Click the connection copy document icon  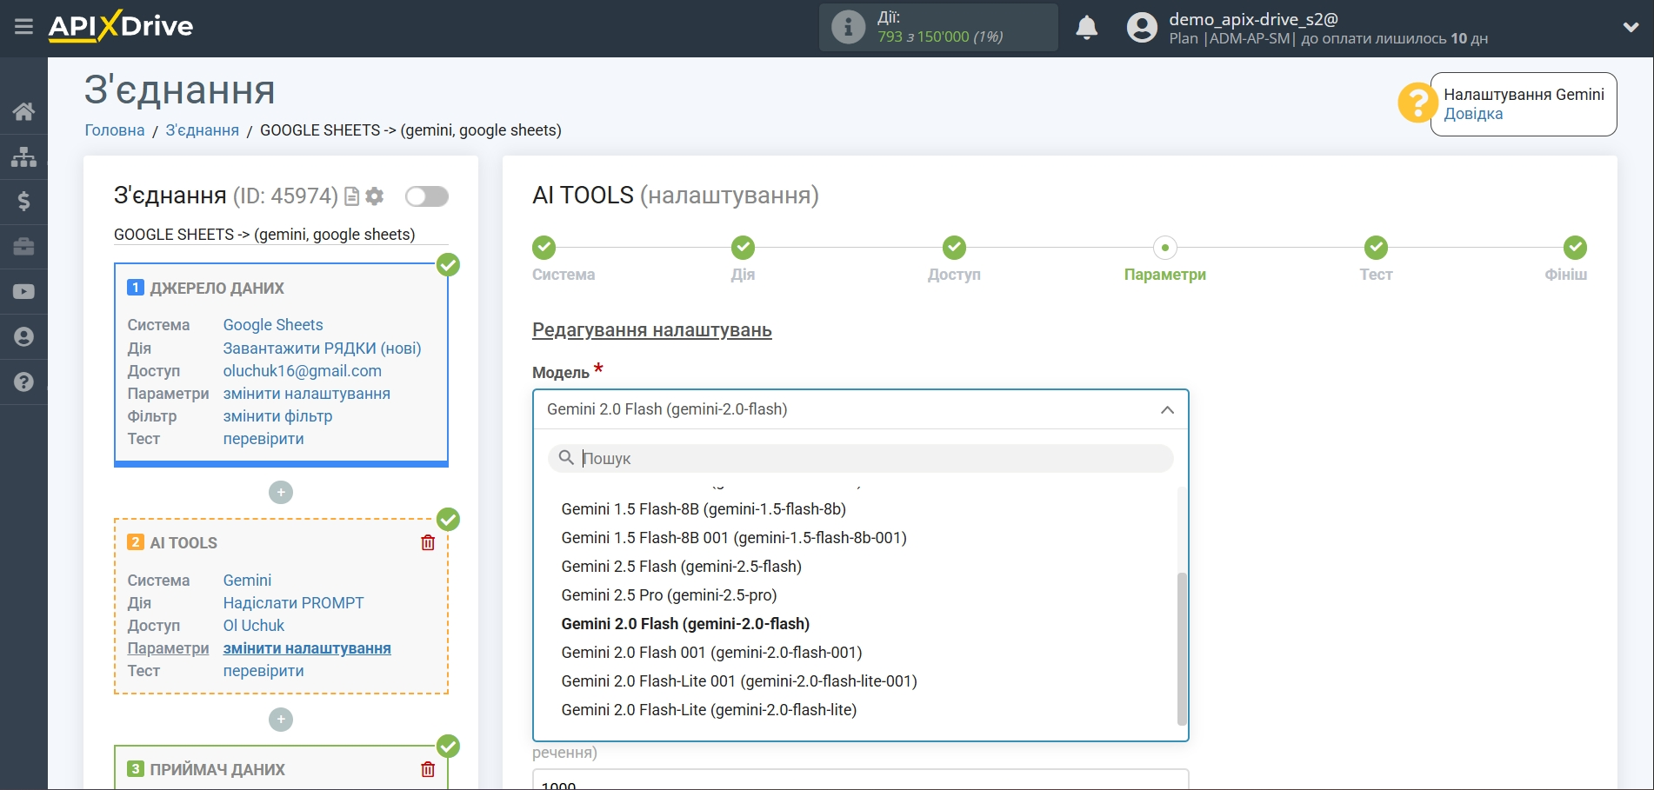point(351,196)
